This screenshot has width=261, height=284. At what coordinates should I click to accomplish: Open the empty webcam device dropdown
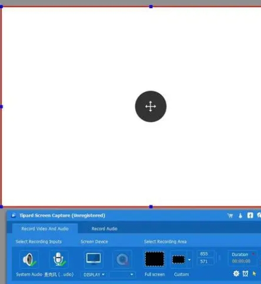[x=122, y=275]
